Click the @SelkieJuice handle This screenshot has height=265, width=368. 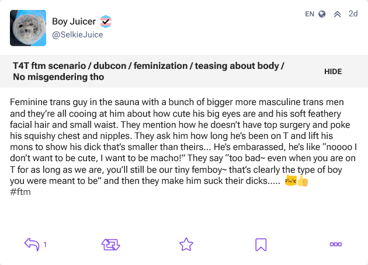(x=78, y=34)
